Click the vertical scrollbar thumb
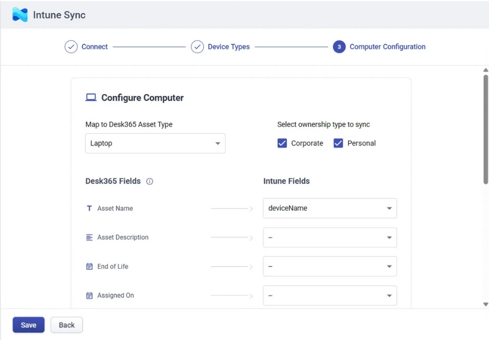Screen dimensions: 489x340 (x=485, y=129)
